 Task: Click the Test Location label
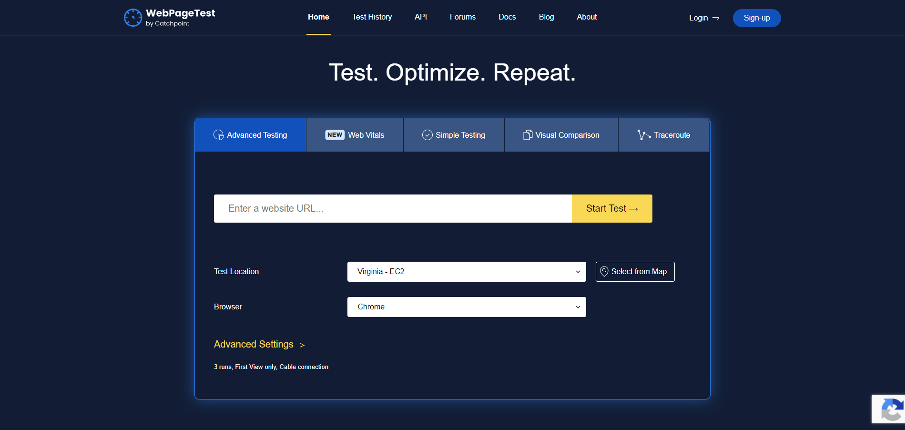(x=236, y=271)
